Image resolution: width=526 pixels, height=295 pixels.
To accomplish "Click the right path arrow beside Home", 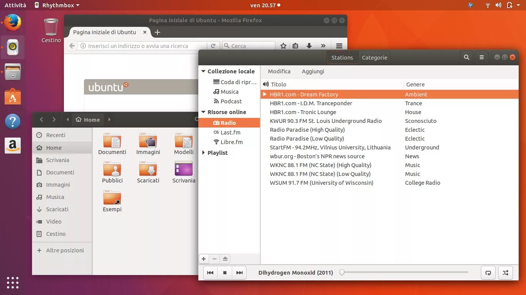I will (109, 119).
